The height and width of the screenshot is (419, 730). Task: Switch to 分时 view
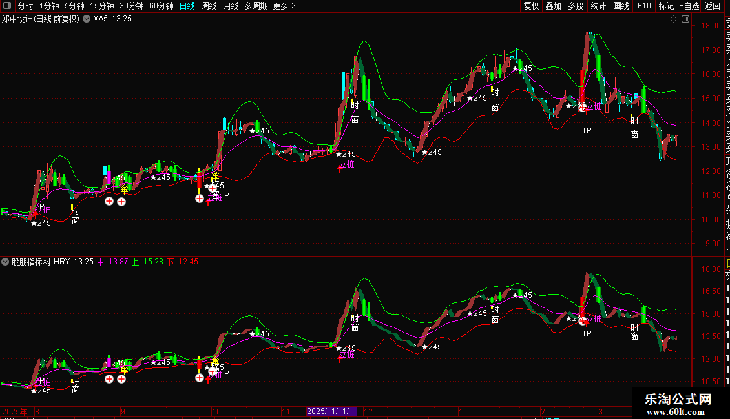tap(26, 6)
